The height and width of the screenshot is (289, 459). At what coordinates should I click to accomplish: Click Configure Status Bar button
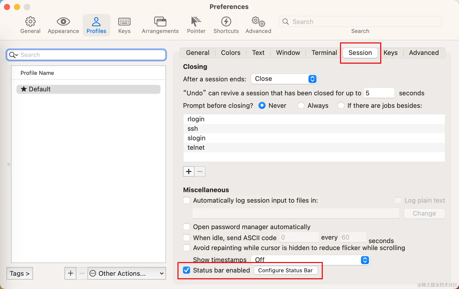(x=285, y=270)
